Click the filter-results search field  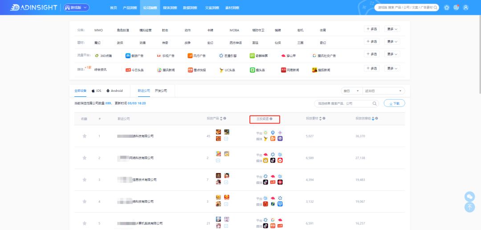[346, 103]
